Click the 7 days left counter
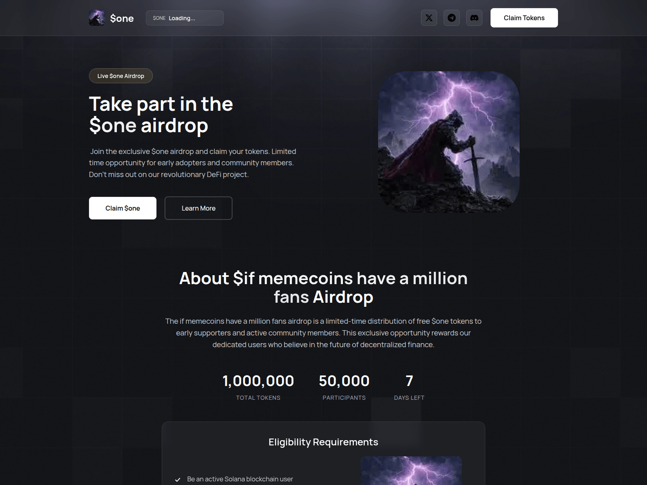Screen dimensions: 647x485 click(x=409, y=381)
